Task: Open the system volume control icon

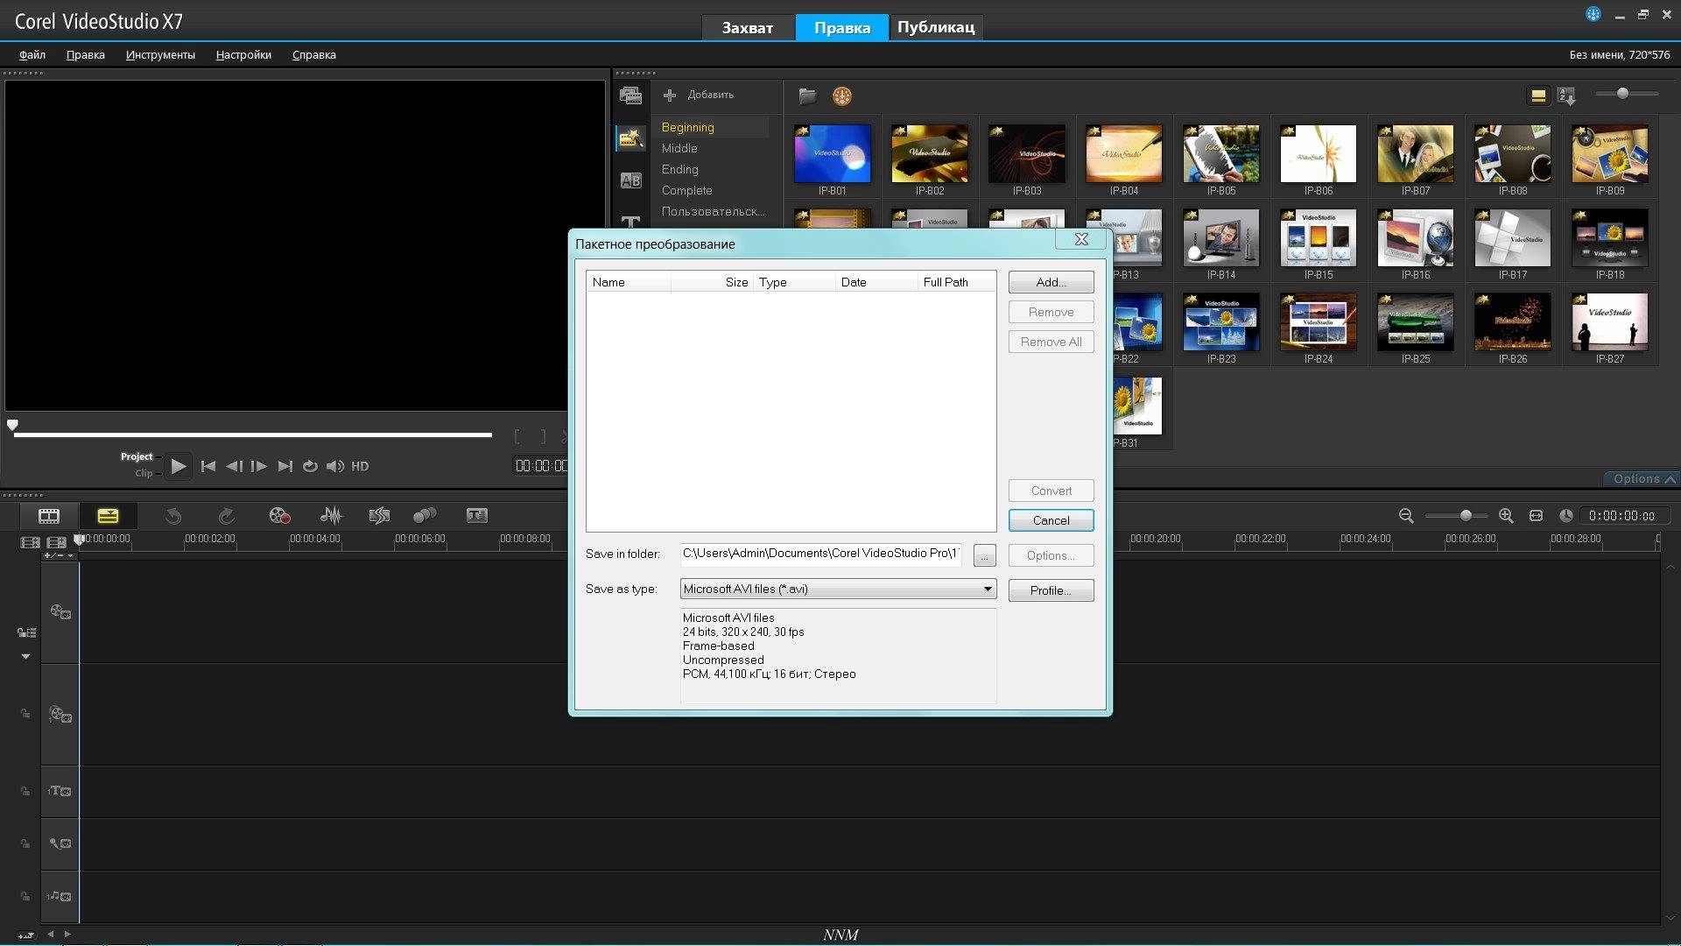Action: click(334, 466)
